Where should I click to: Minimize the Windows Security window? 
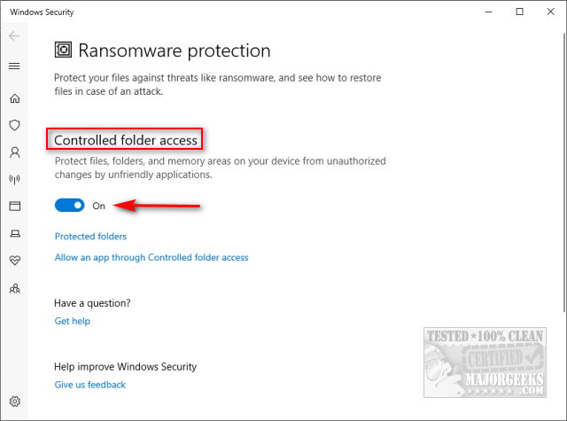(x=488, y=12)
